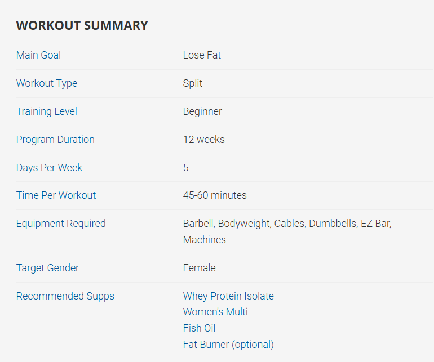Click the Beginner training level value
The image size is (434, 362).
[202, 111]
